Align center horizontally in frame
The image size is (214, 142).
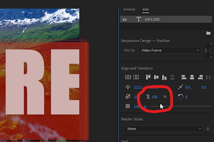click(136, 77)
